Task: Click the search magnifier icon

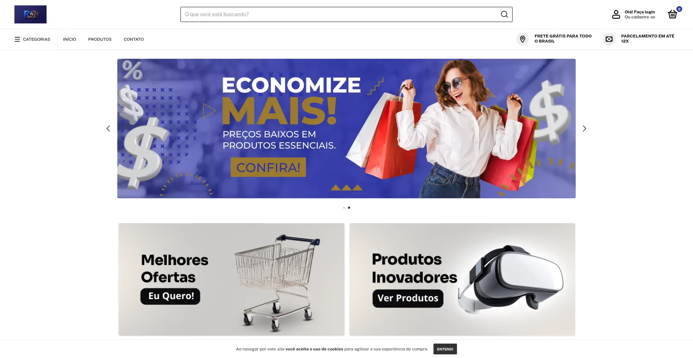Action: tap(504, 14)
